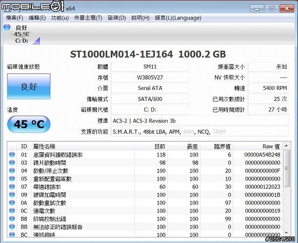
Task: Select row 重新配置磁區數
Action: (145, 179)
